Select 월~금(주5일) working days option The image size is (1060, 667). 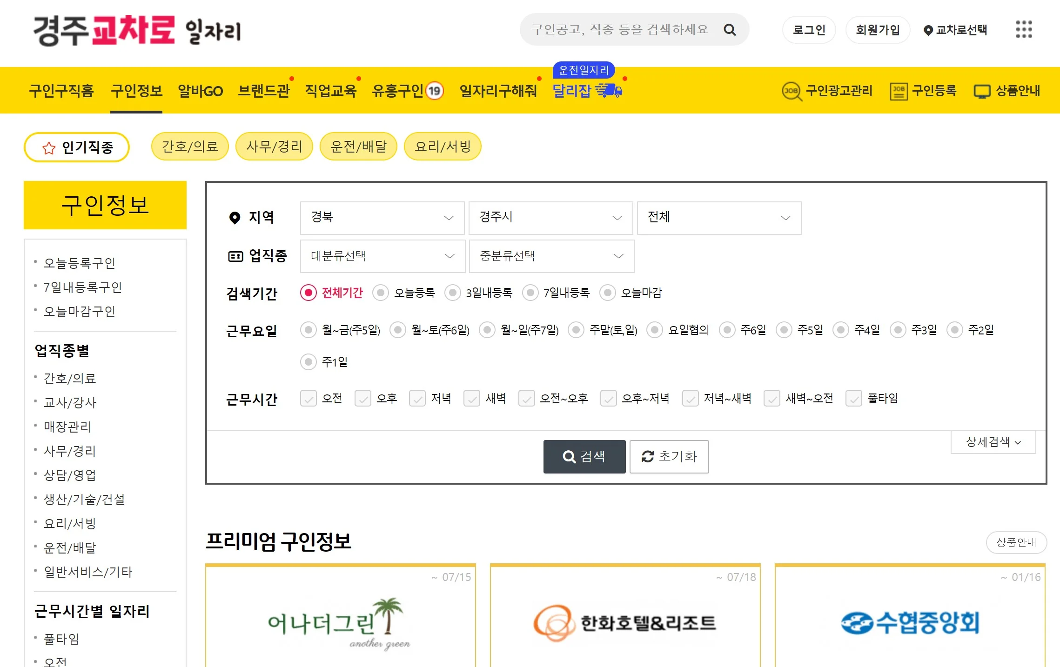(308, 330)
